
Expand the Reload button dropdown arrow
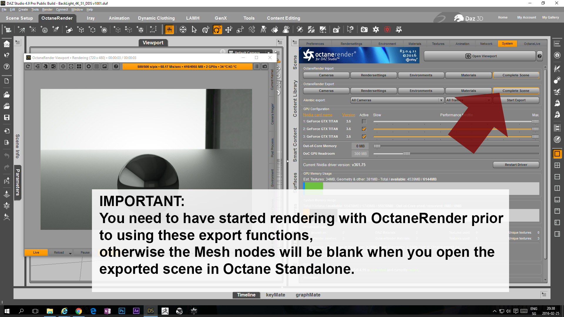click(x=70, y=253)
